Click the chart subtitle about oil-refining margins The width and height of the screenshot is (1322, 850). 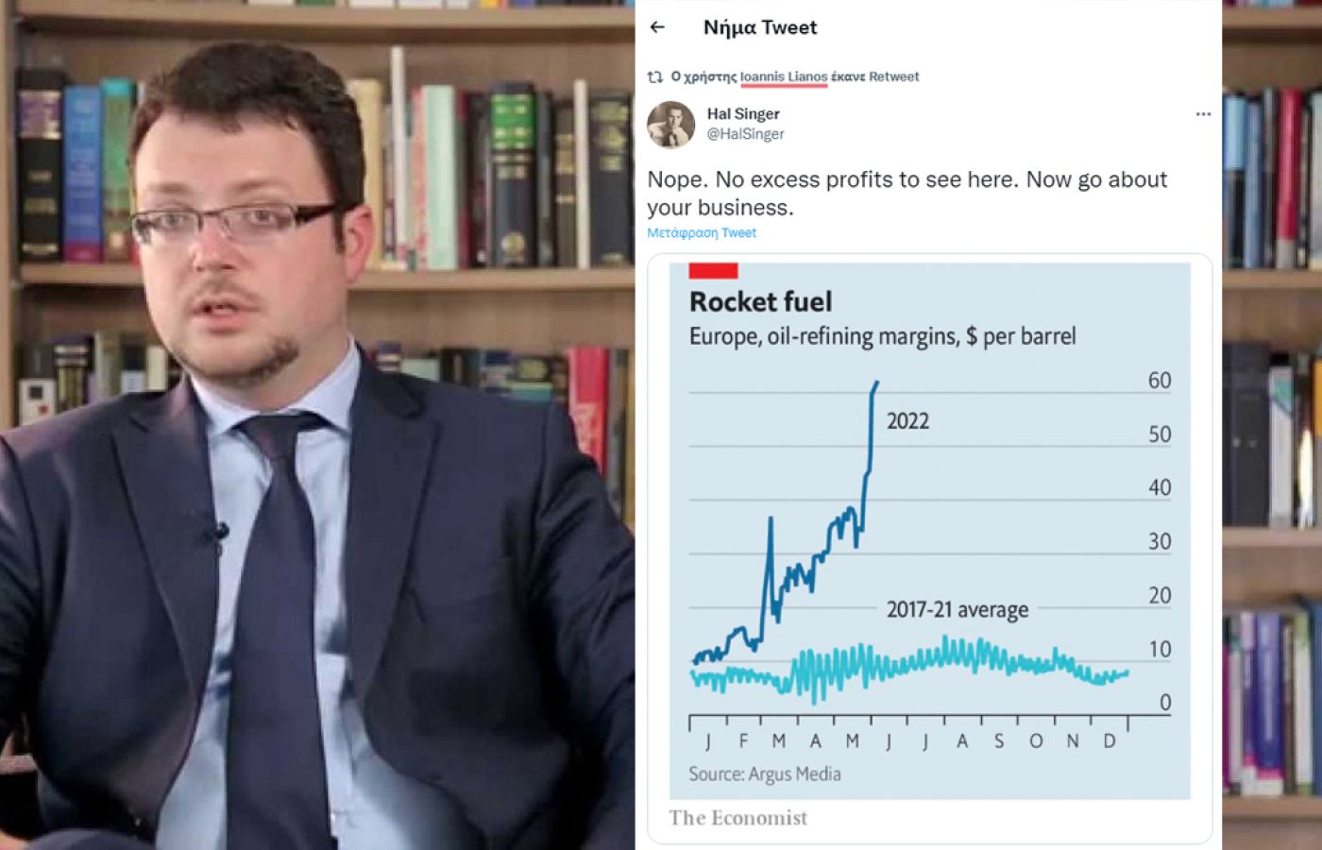[x=882, y=336]
